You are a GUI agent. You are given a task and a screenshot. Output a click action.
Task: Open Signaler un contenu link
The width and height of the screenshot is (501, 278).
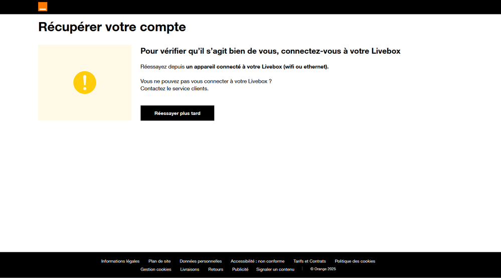pos(275,269)
